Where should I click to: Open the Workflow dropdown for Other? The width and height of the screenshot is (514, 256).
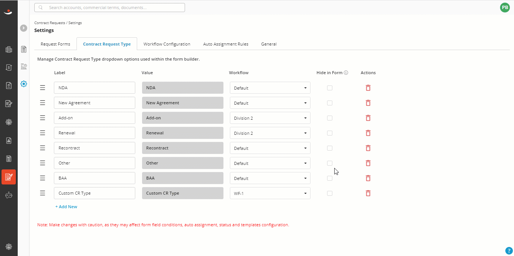[270, 163]
